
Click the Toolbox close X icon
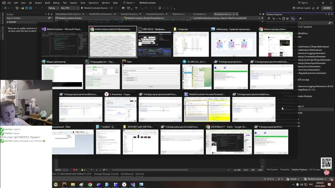click(x=51, y=14)
